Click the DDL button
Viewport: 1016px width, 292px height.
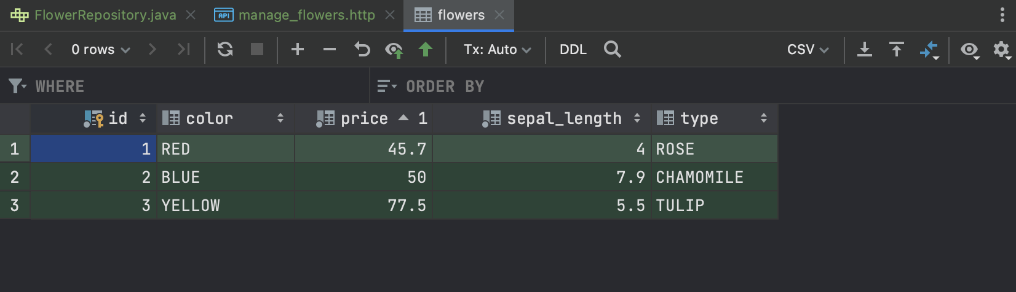pyautogui.click(x=573, y=50)
